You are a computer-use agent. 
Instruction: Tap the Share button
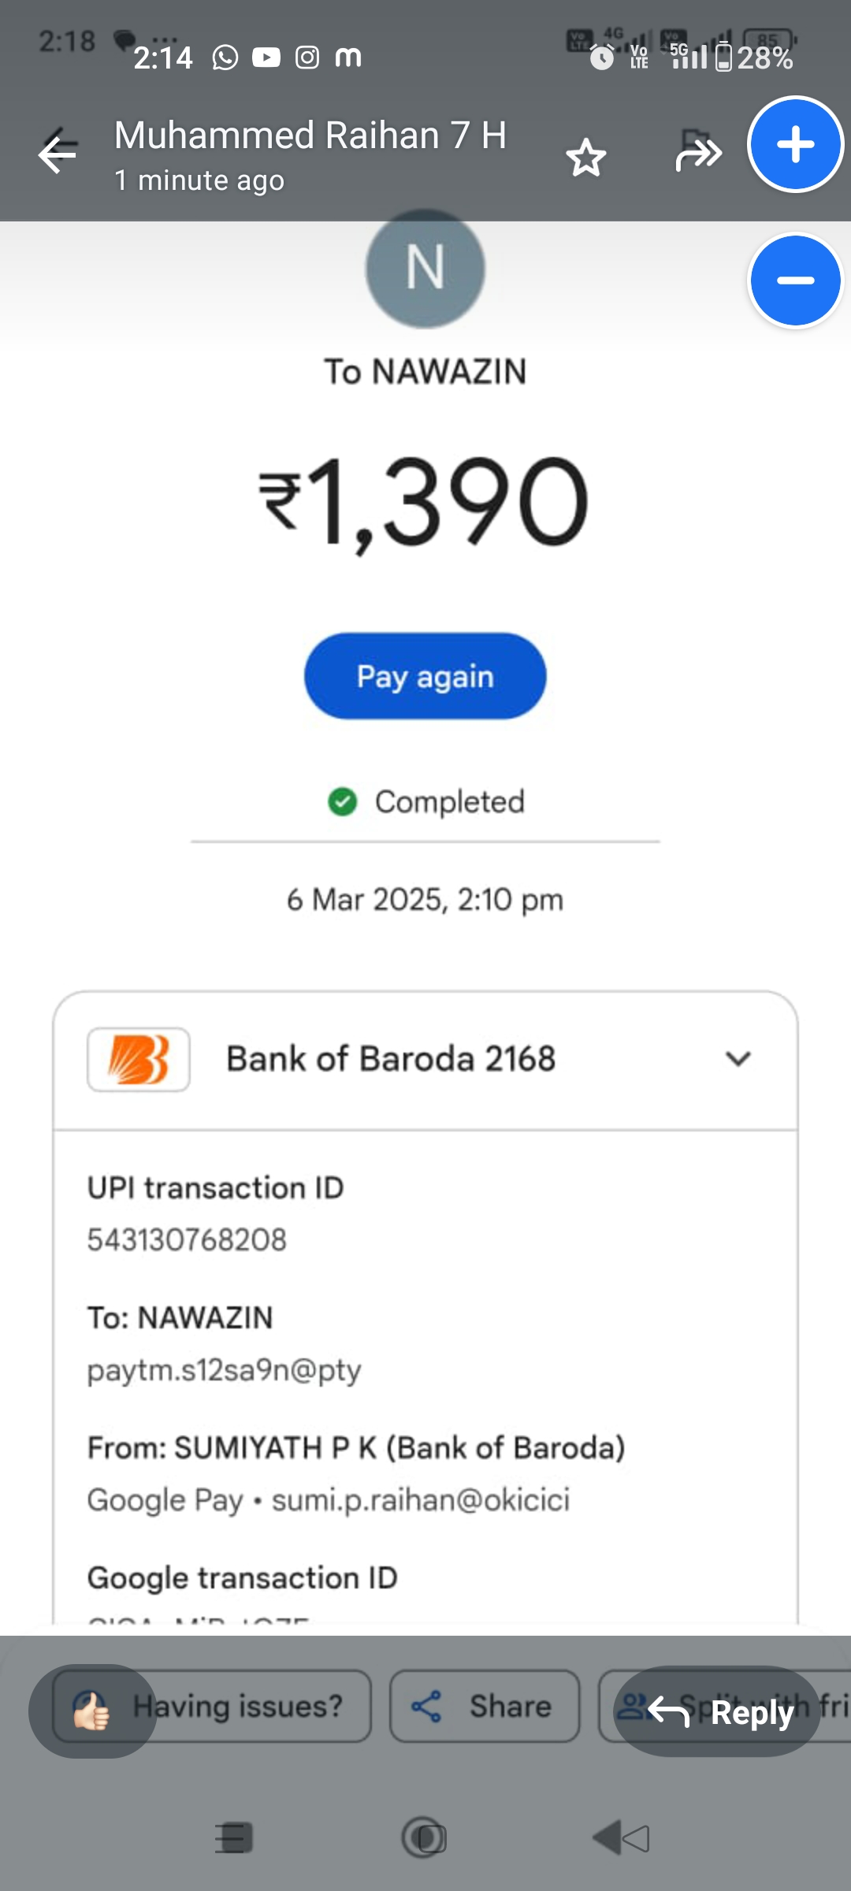[484, 1707]
